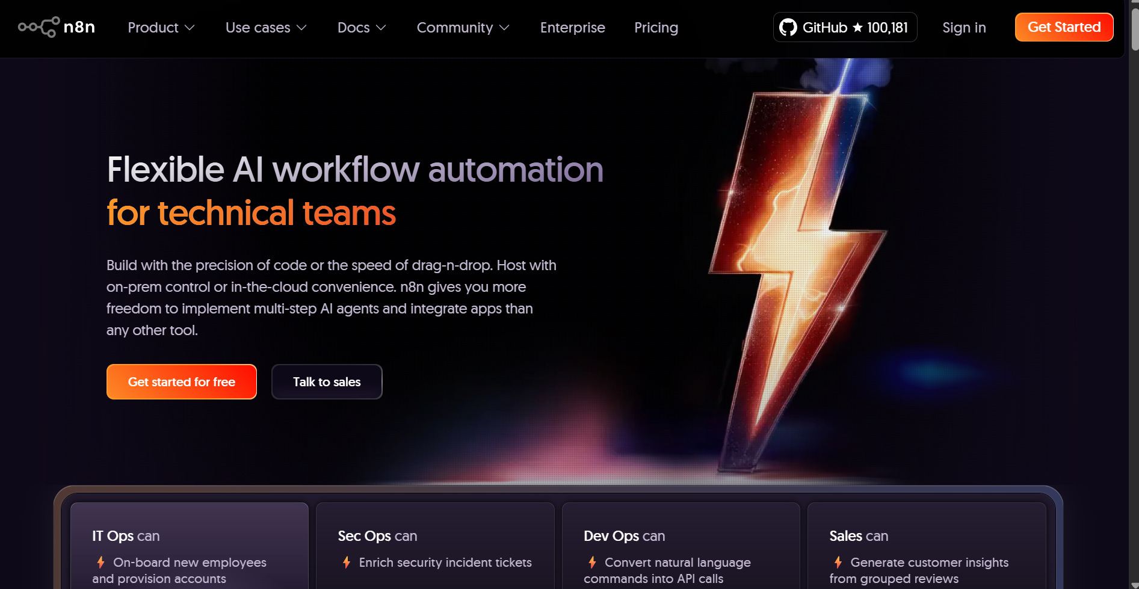Click 'for technical teams' orange heading

point(251,213)
